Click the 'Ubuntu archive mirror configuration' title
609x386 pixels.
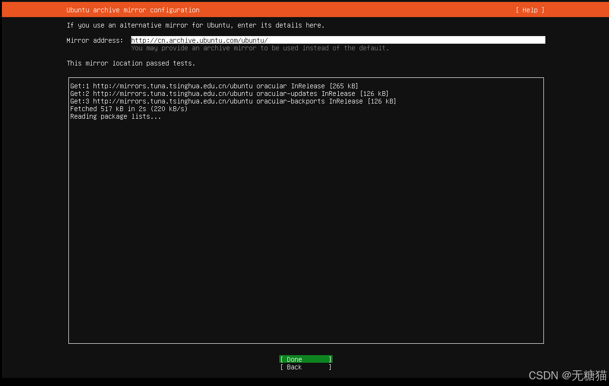point(133,10)
